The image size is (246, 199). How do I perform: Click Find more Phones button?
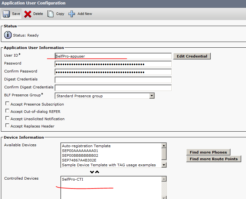pos(208,152)
